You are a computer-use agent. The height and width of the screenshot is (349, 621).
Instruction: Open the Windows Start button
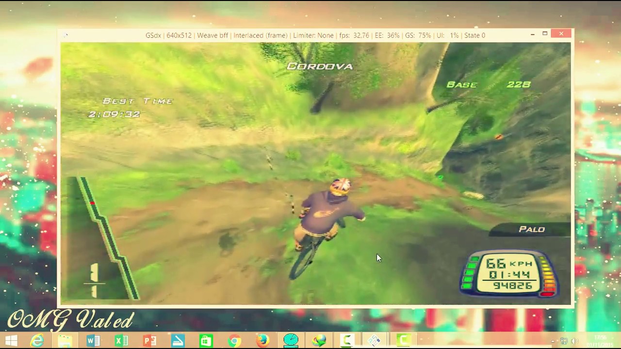(11, 341)
